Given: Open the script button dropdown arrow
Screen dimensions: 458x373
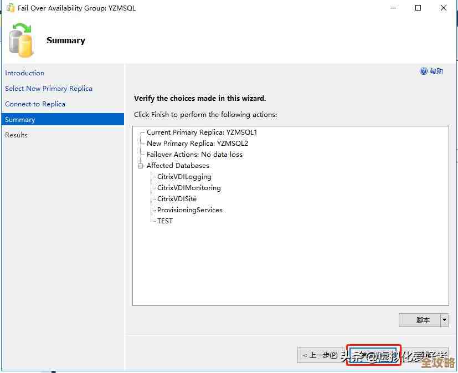Looking at the screenshot, I should tap(444, 320).
